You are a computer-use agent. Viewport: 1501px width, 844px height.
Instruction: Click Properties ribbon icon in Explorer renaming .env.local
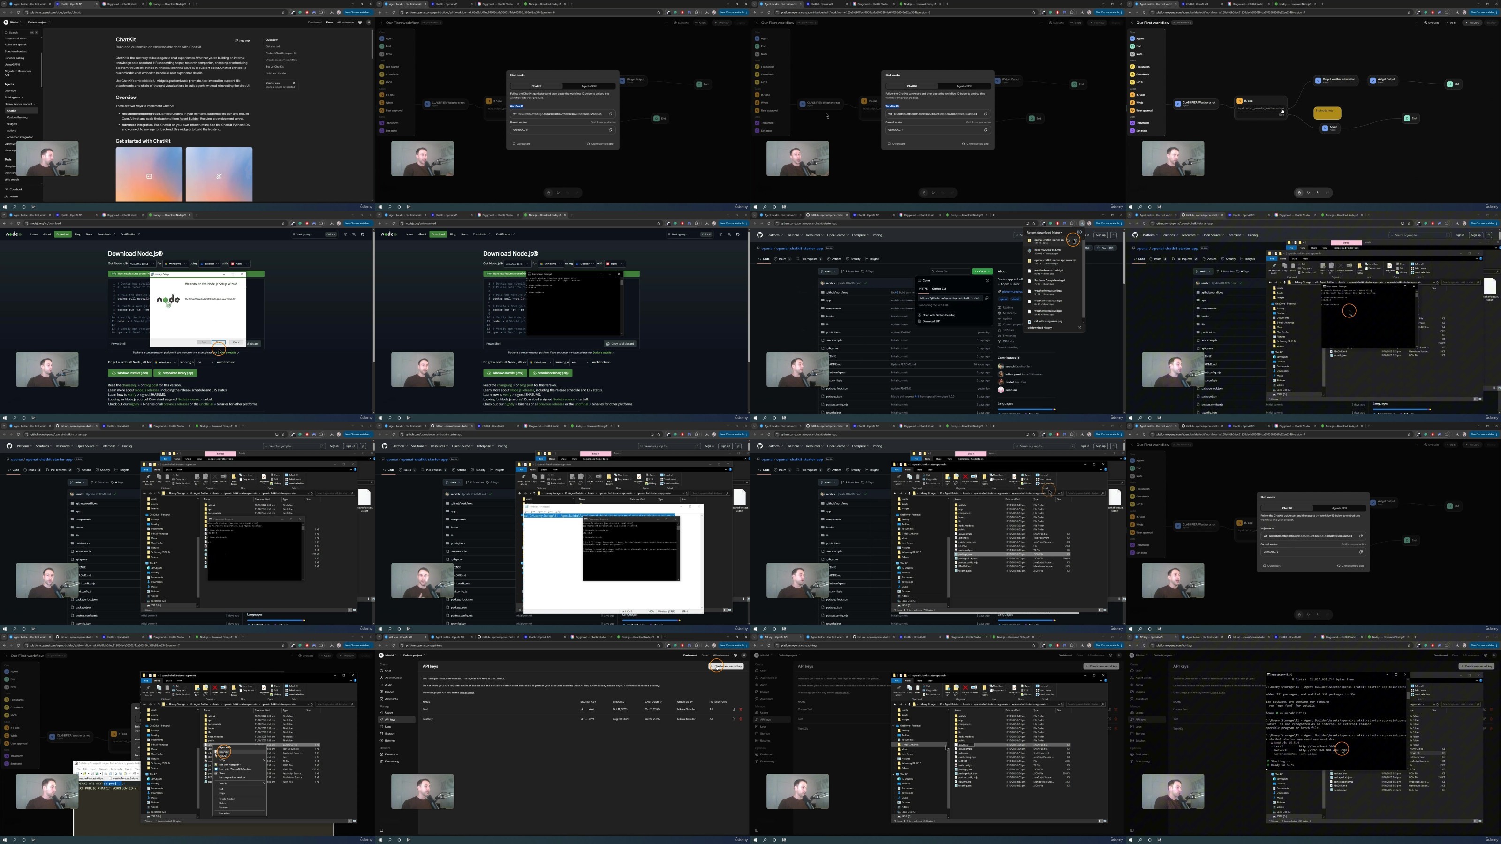click(1015, 690)
